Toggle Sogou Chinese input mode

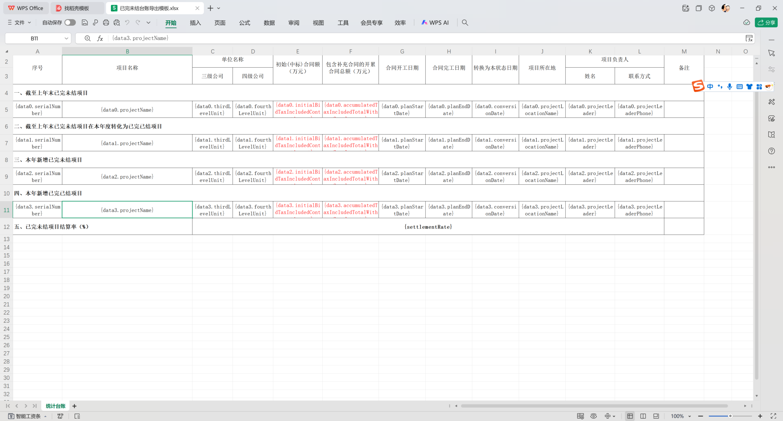pyautogui.click(x=710, y=86)
